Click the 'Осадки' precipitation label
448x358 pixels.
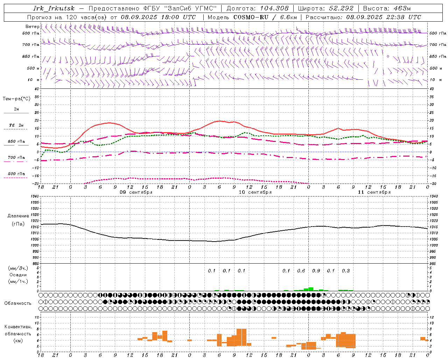tap(18, 275)
